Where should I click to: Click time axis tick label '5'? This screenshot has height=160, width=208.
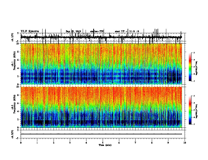coord(103,143)
